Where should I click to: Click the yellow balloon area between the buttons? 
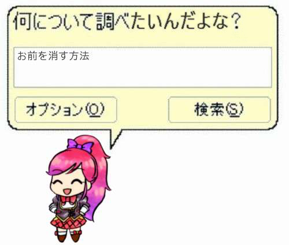coord(143,110)
